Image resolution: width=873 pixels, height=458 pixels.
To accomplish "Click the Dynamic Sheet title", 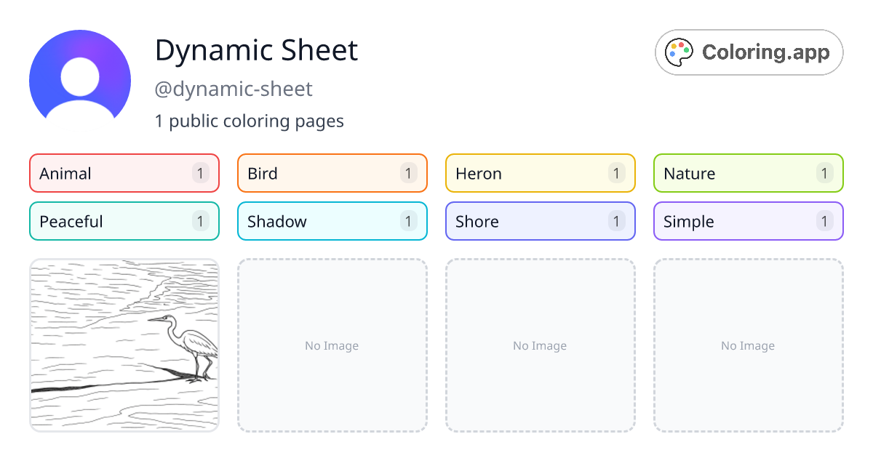I will coord(256,51).
